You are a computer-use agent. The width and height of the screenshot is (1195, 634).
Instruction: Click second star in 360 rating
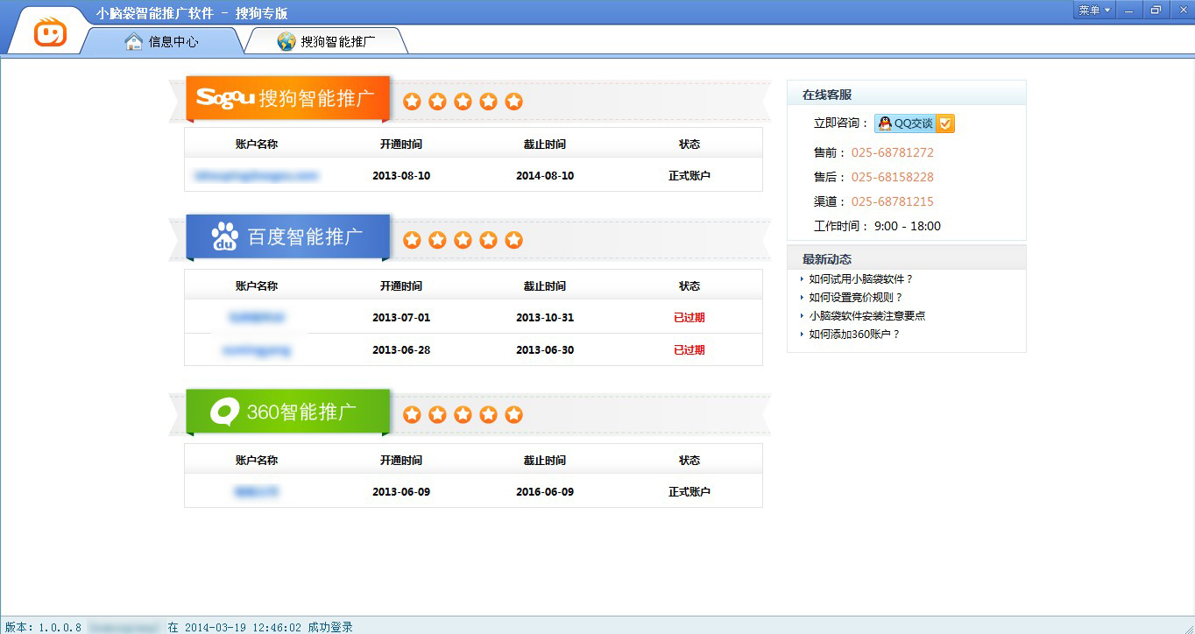click(437, 414)
